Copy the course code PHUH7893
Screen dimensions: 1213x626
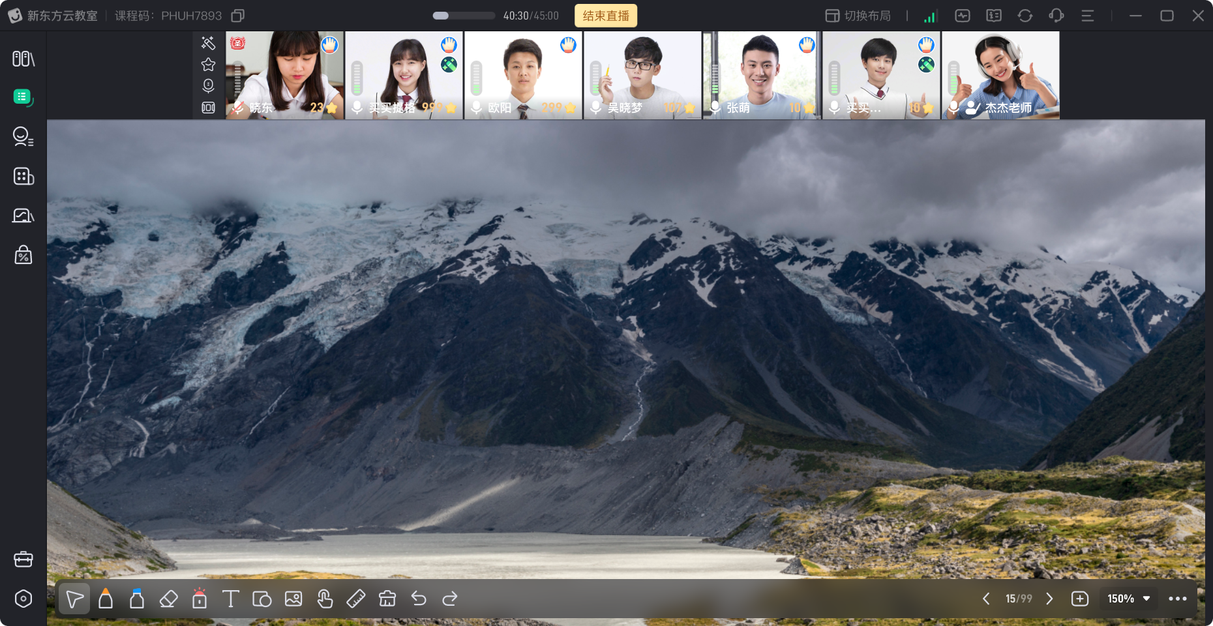238,16
